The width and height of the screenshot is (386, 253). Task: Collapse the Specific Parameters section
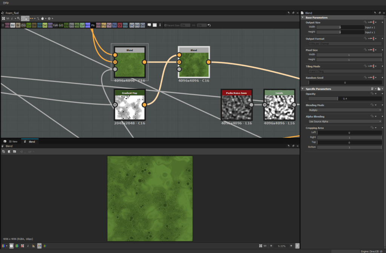tap(303, 89)
